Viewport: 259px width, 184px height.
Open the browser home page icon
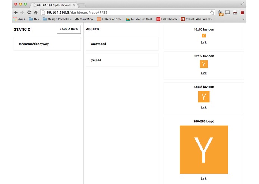pos(36,12)
